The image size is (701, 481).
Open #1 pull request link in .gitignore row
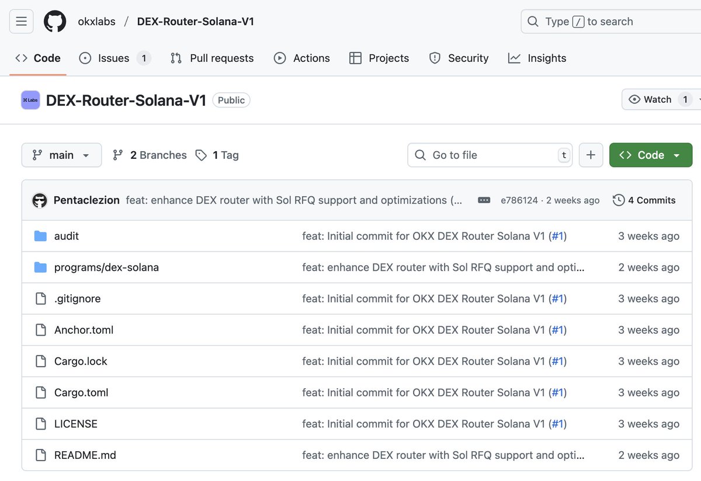(557, 298)
